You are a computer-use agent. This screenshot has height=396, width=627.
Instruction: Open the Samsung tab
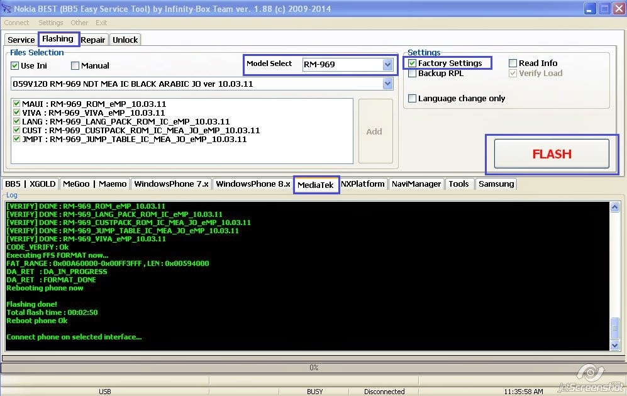click(496, 184)
